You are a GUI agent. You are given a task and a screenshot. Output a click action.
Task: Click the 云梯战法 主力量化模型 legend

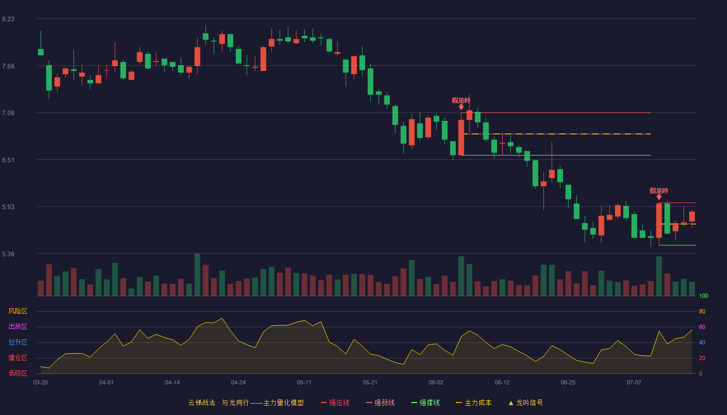pyautogui.click(x=246, y=403)
